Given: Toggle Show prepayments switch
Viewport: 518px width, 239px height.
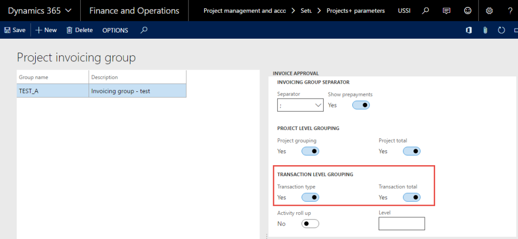Looking at the screenshot, I should [361, 105].
